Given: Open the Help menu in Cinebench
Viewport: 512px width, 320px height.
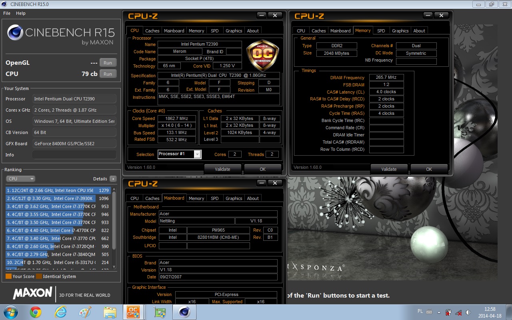Looking at the screenshot, I should [21, 13].
